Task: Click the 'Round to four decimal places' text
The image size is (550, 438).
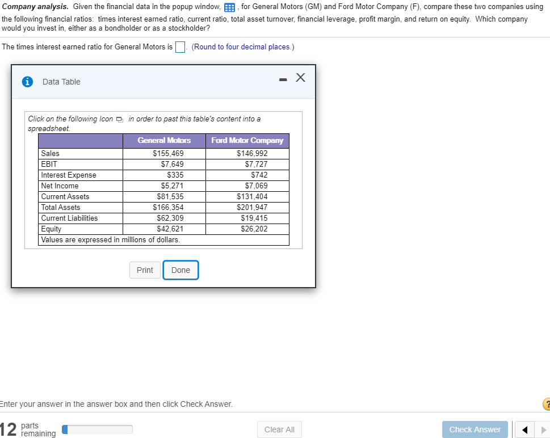Action: coord(243,47)
